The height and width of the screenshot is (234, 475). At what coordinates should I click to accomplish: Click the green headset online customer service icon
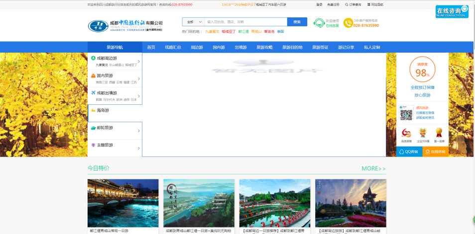pos(319,23)
